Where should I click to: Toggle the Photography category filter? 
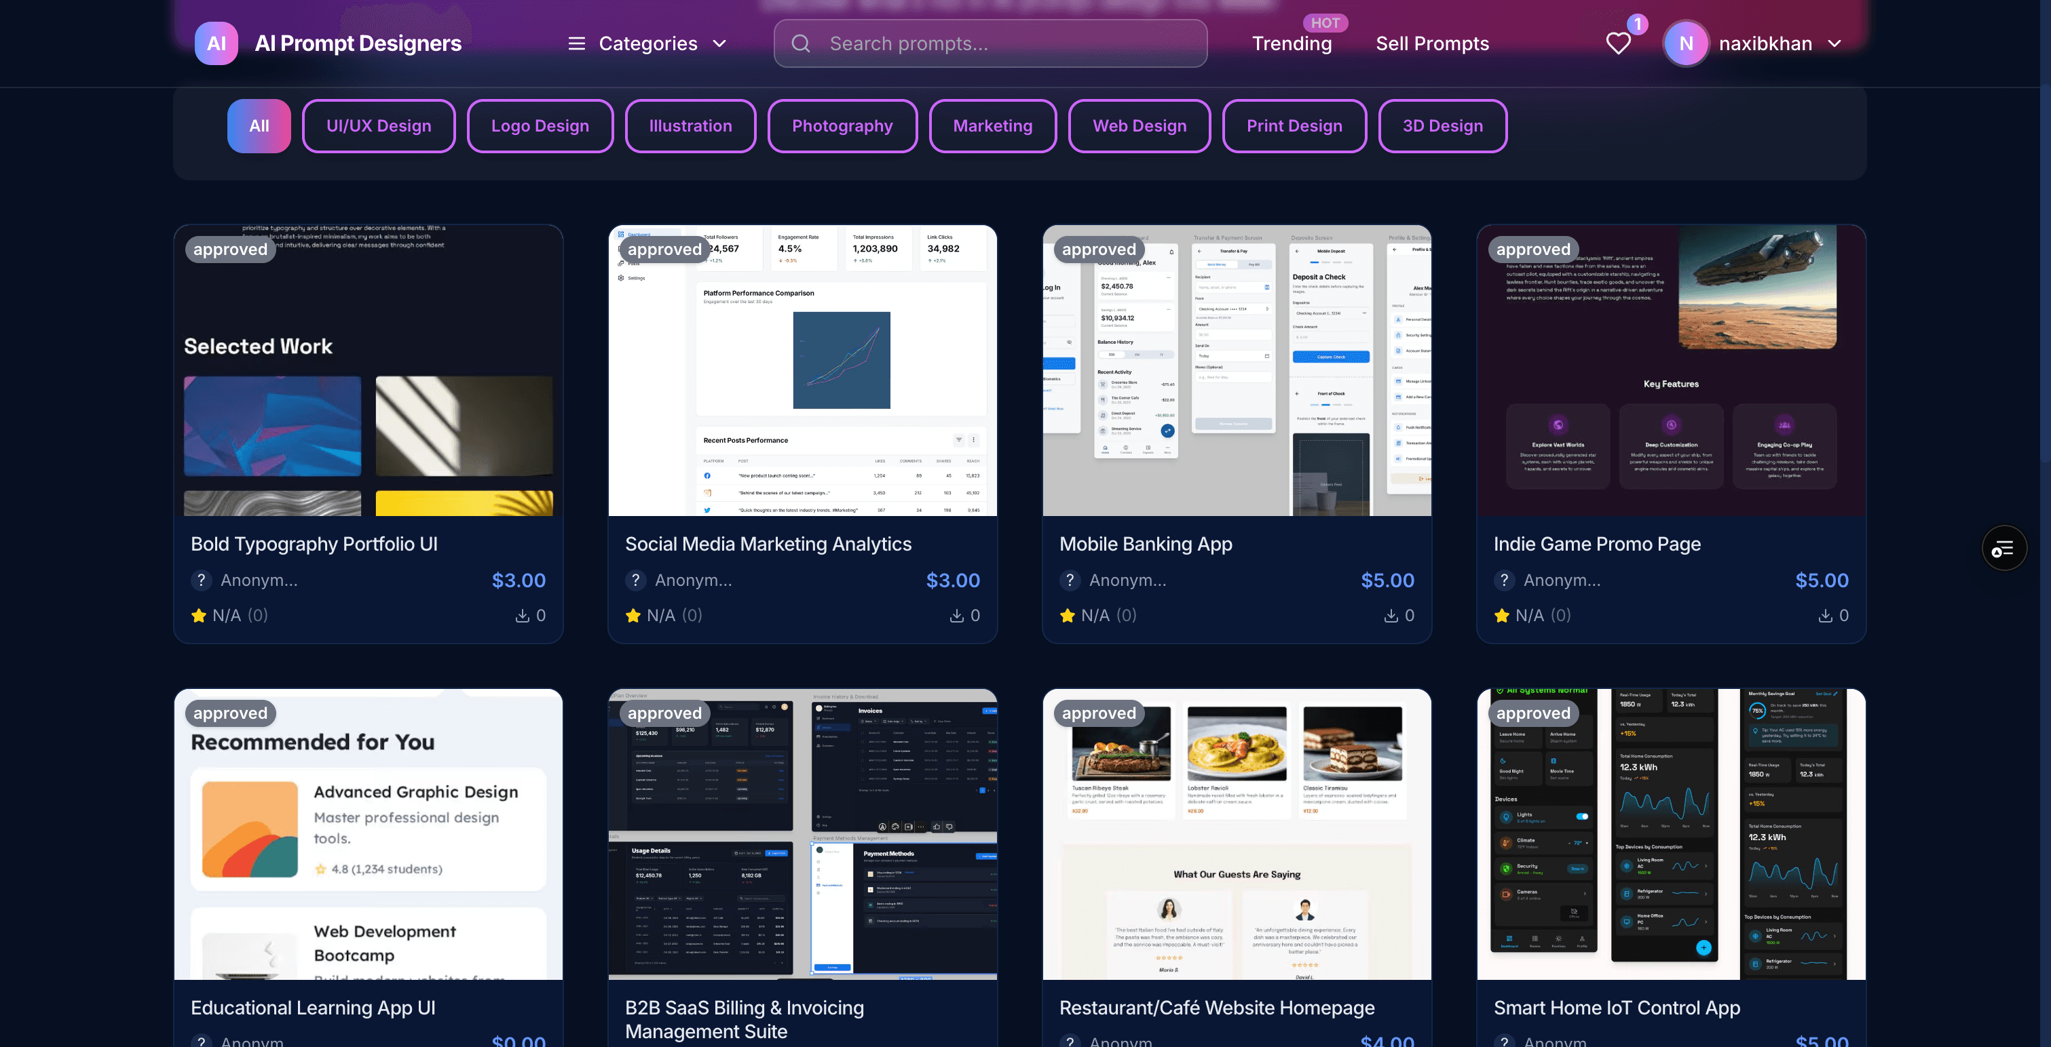click(842, 125)
